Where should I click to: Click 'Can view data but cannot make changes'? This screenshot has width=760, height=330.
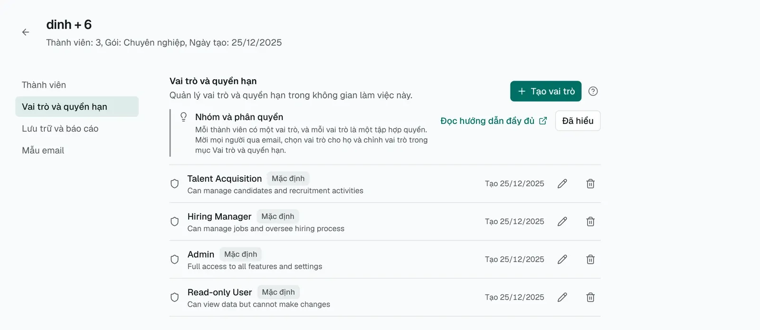(x=259, y=304)
